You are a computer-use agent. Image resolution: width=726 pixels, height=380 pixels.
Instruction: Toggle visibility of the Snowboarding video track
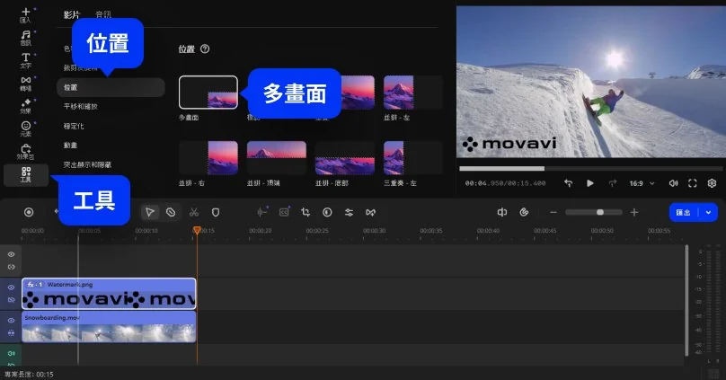(x=11, y=320)
